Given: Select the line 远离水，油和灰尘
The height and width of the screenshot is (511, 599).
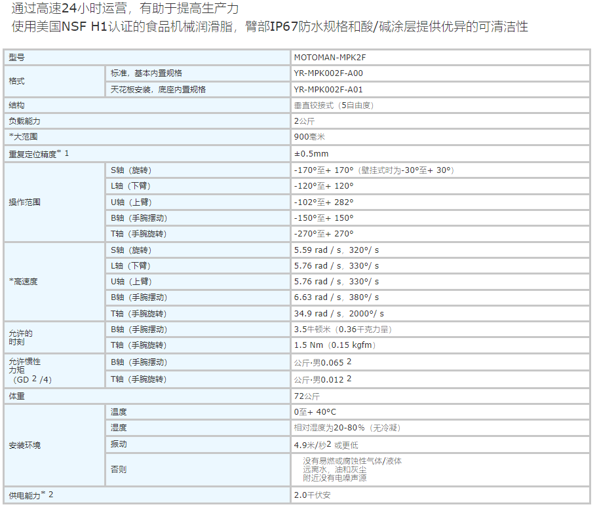Looking at the screenshot, I should click(335, 469).
